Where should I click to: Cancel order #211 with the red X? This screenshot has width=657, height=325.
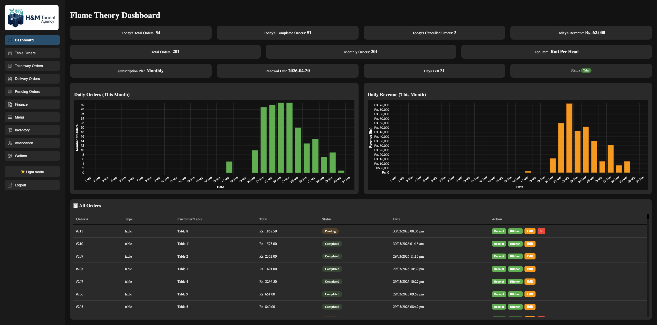click(541, 231)
